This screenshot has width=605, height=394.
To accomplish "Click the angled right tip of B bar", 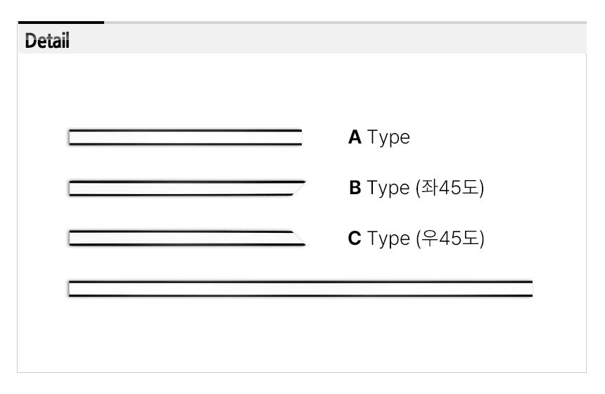I will pyautogui.click(x=300, y=187).
